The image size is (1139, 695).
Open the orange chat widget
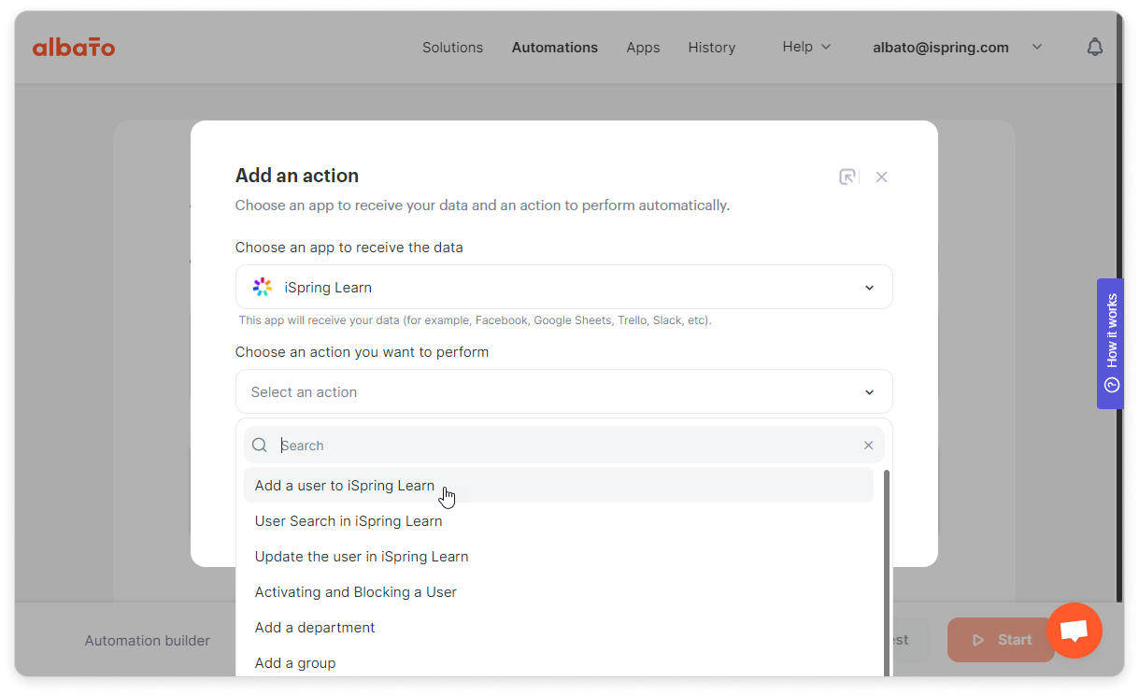tap(1075, 631)
